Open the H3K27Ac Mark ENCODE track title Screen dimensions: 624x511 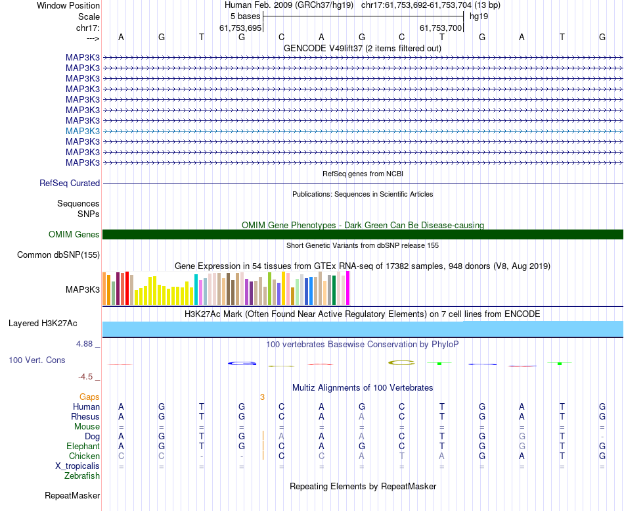(x=363, y=314)
